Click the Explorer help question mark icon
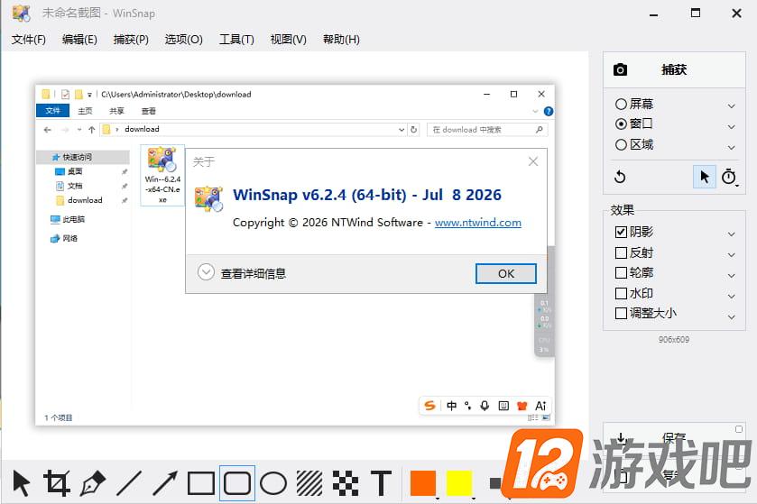 549,112
